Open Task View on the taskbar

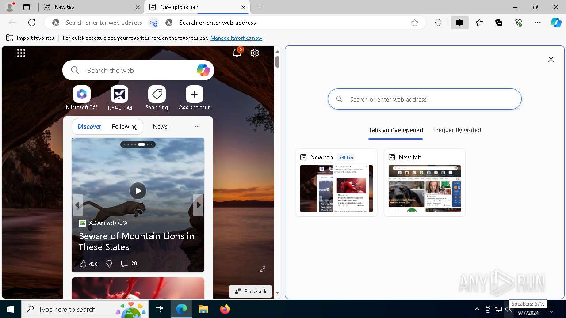[159, 309]
